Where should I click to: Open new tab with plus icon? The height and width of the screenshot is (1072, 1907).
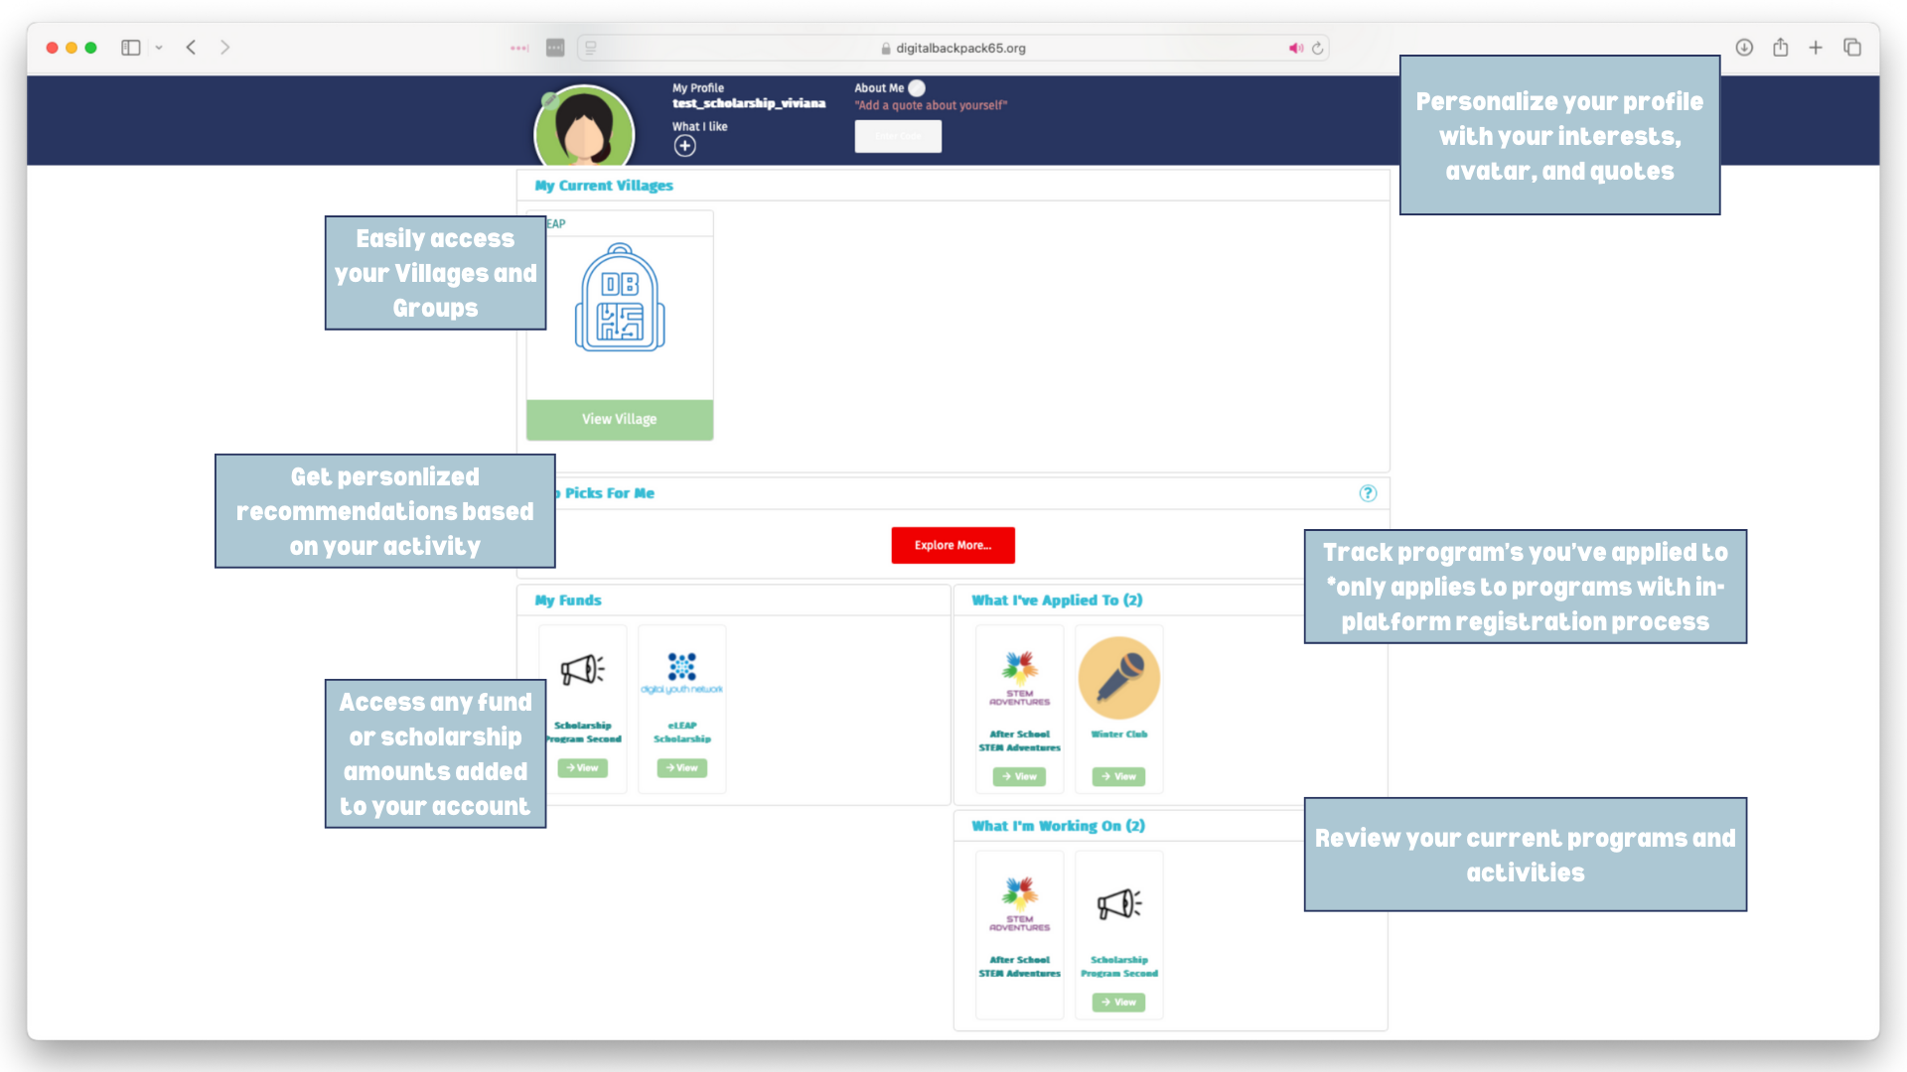point(1816,48)
